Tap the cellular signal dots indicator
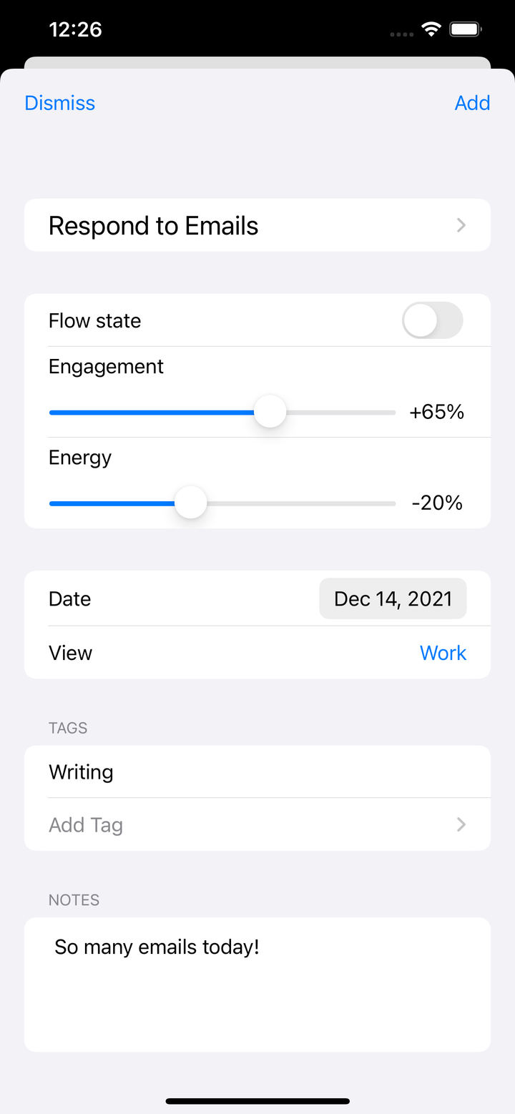This screenshot has width=515, height=1114. coord(402,34)
